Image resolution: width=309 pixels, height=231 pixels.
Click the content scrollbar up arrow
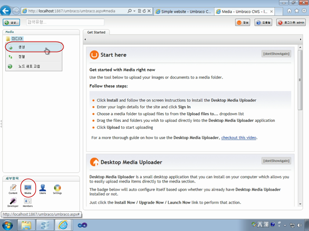coord(300,47)
